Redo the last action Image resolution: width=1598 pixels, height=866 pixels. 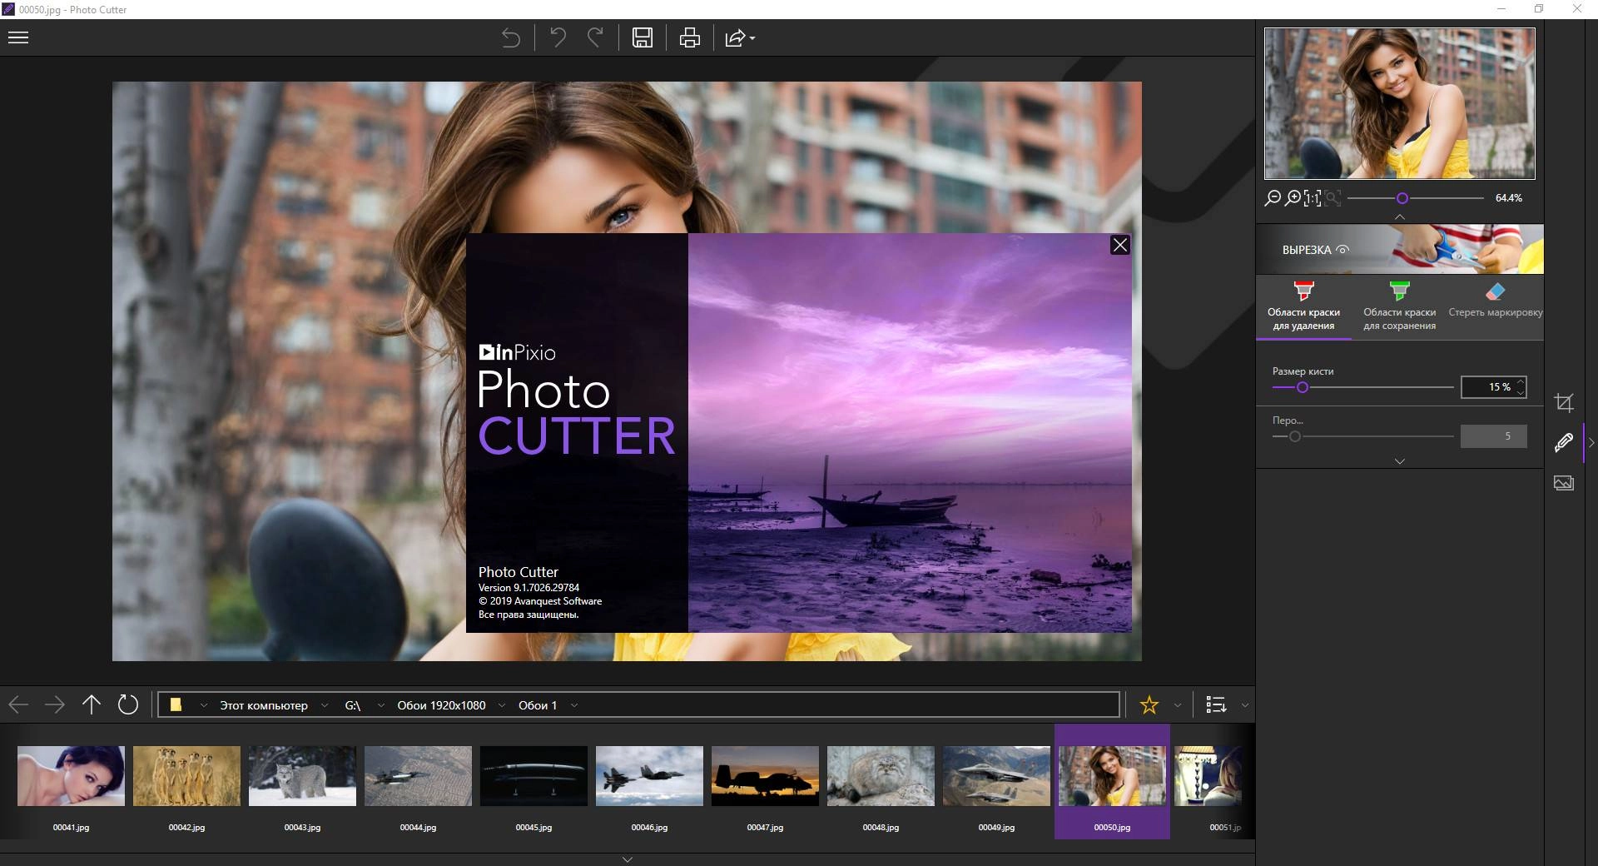tap(595, 37)
